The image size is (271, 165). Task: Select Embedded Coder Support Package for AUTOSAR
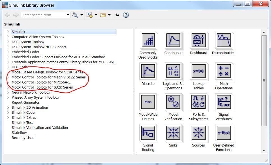(58, 57)
